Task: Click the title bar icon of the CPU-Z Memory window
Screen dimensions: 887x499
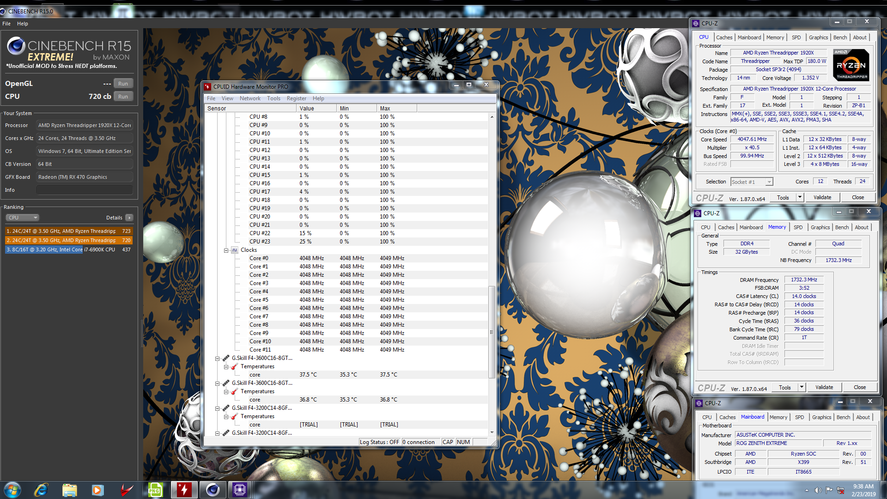Action: [698, 213]
